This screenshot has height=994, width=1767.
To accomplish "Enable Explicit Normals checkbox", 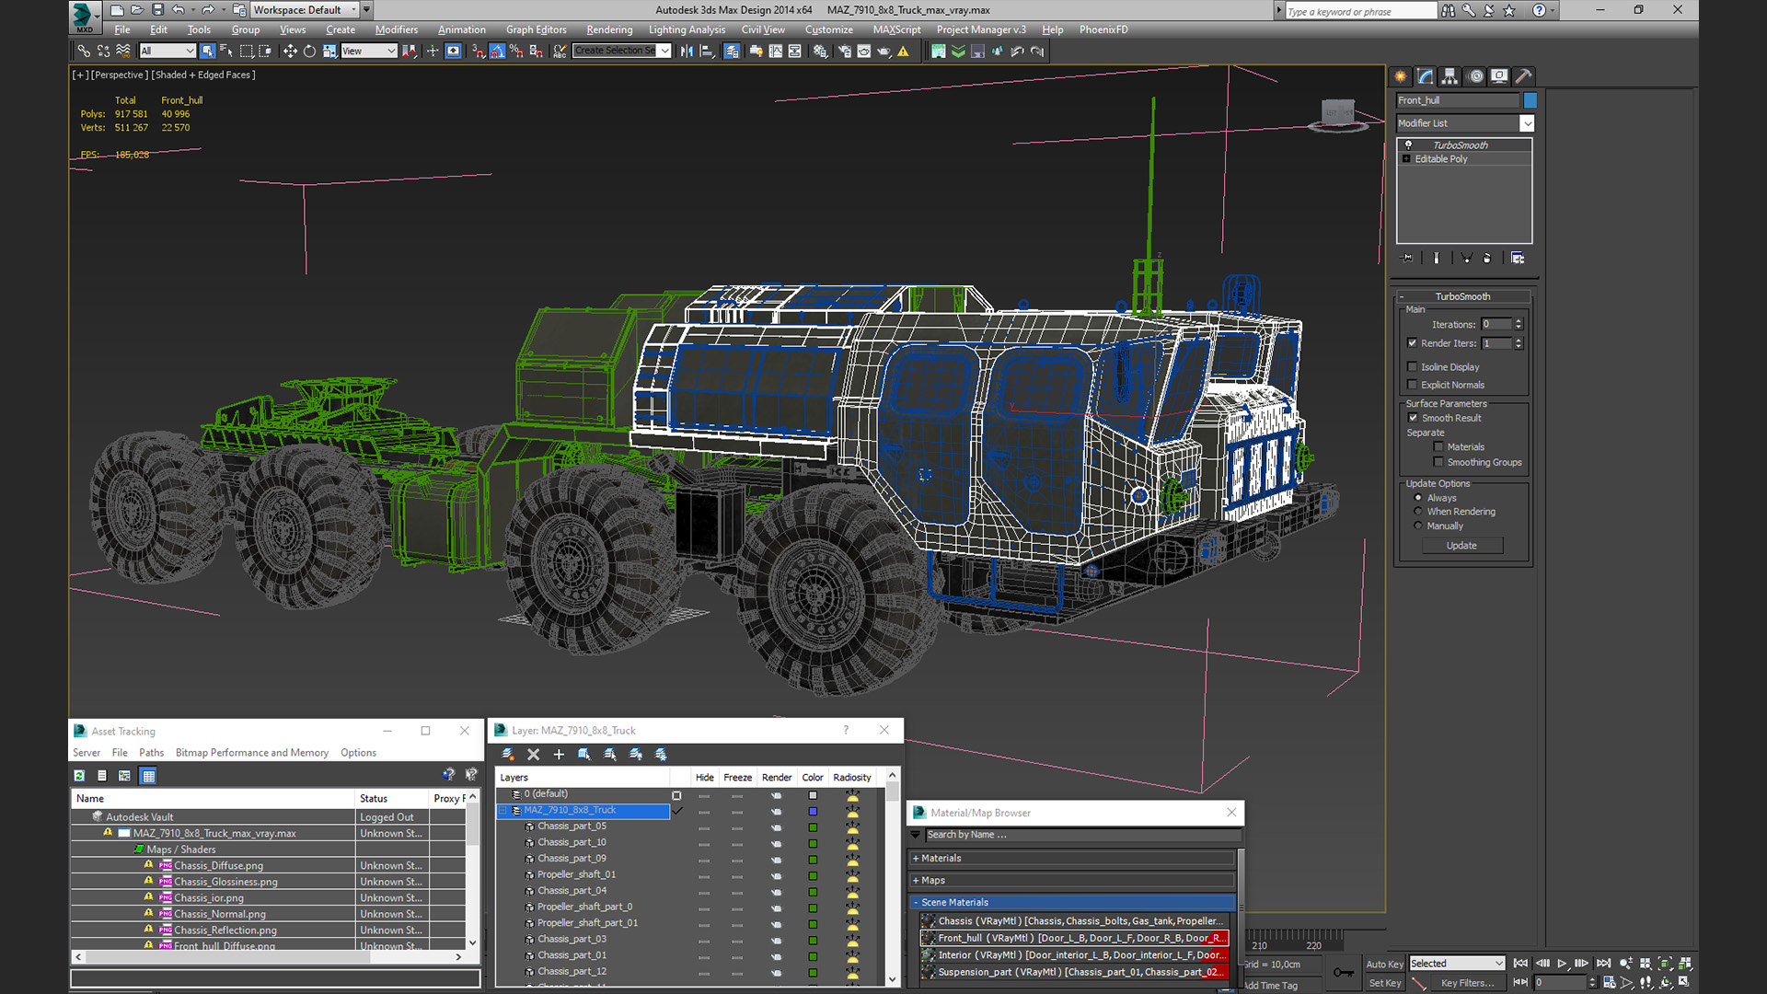I will point(1413,386).
